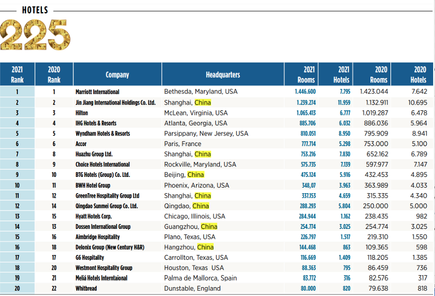435x296 pixels.
Task: Select the Accor company cell
Action: (81, 144)
